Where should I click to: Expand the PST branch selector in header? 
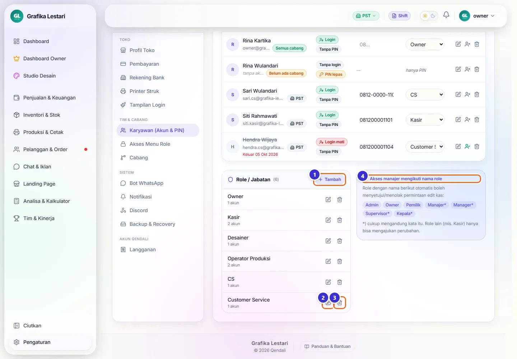point(366,16)
